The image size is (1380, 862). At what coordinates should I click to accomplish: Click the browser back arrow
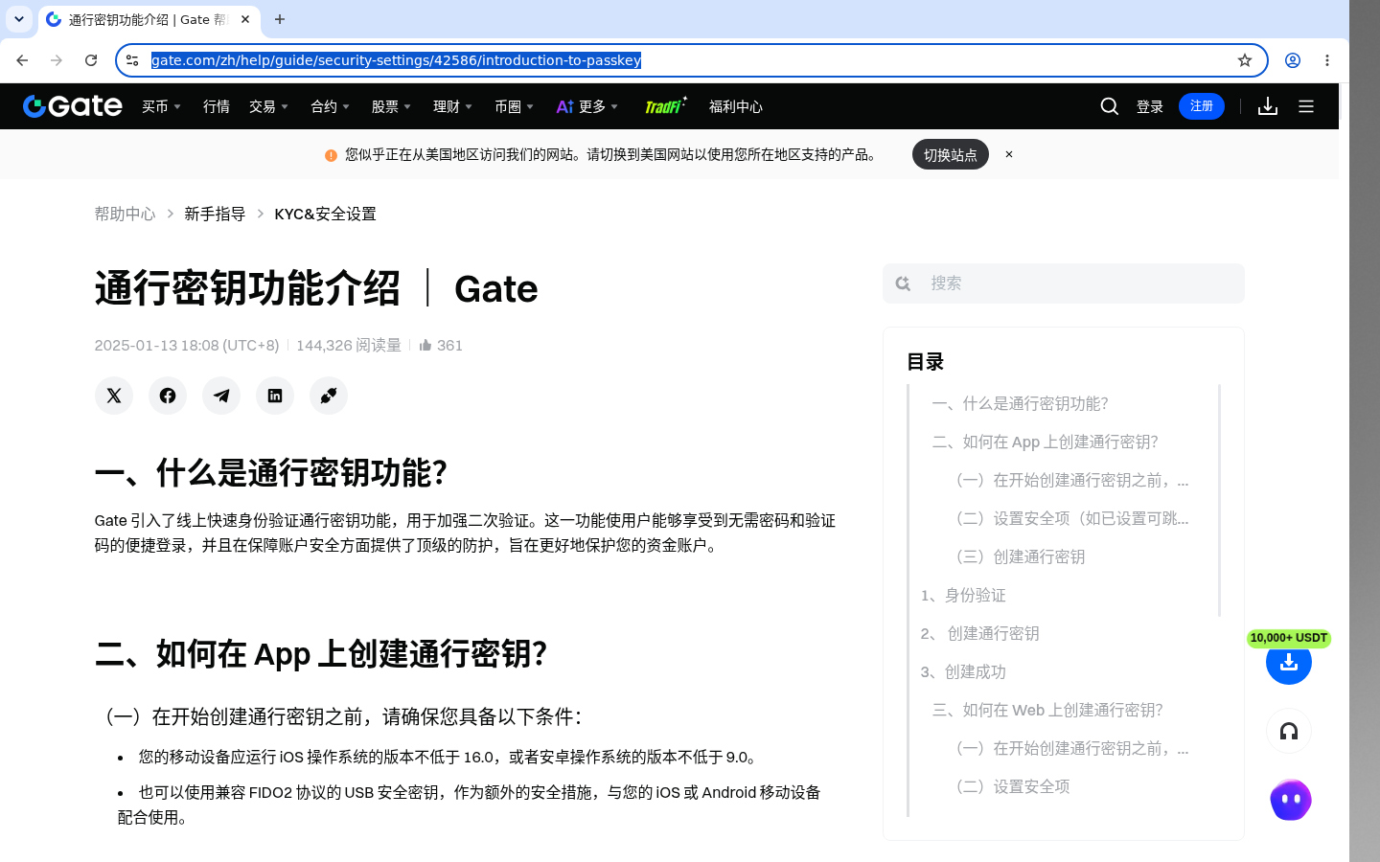point(22,60)
